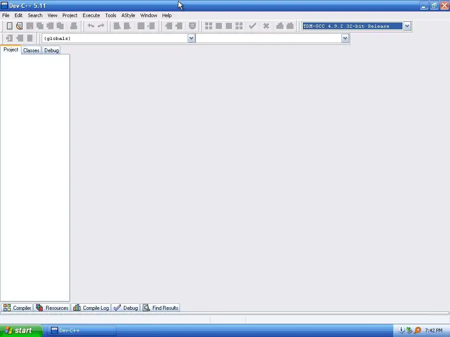Open the Search menu

(x=35, y=15)
